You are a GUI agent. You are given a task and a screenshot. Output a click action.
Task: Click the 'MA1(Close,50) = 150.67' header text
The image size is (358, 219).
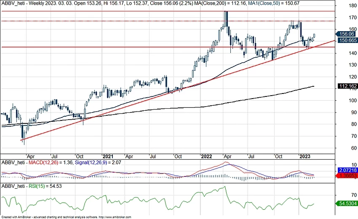[274, 3]
